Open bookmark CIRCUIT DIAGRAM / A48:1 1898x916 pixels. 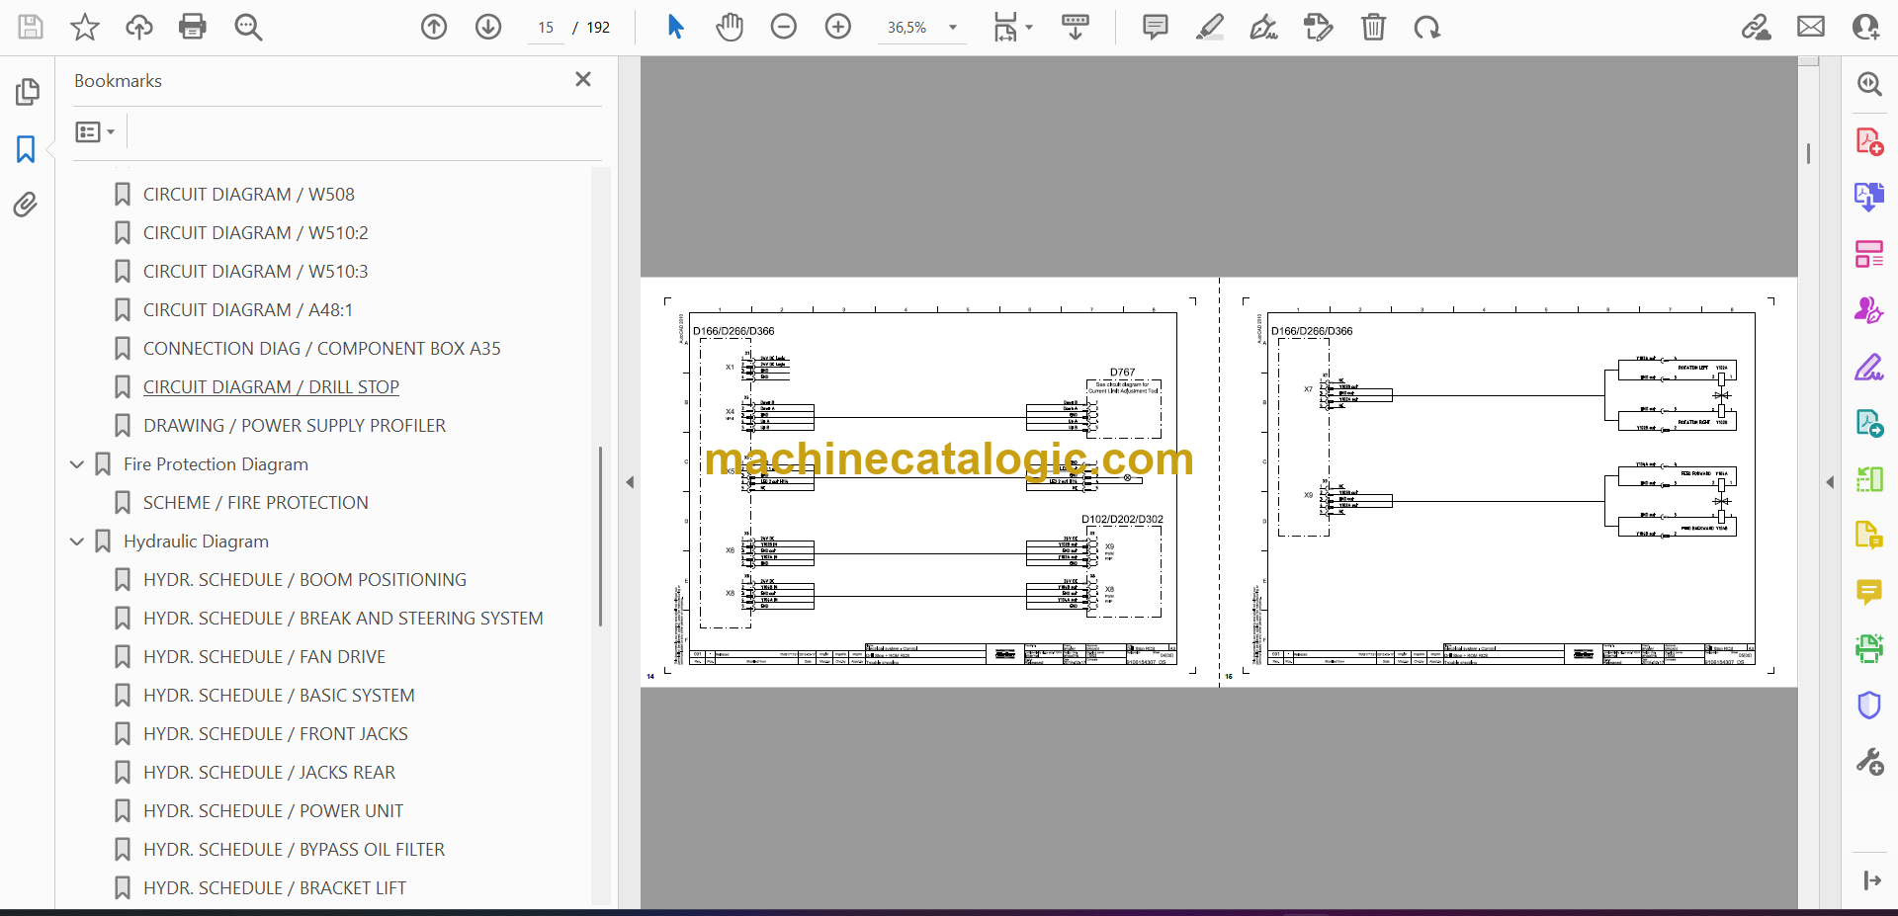[247, 310]
